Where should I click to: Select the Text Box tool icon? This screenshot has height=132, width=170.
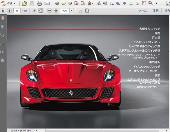tap(144, 3)
